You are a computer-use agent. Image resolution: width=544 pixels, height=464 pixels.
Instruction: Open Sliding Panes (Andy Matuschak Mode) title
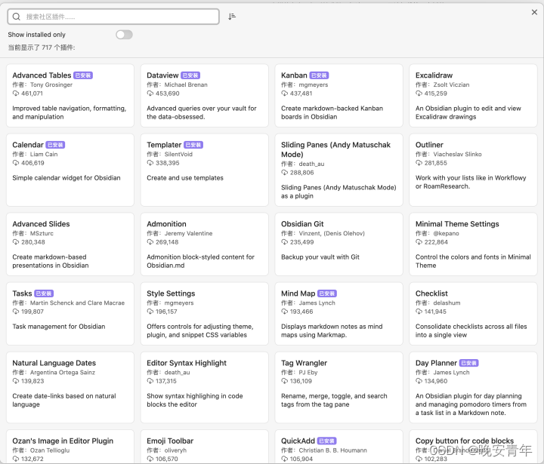[335, 149]
